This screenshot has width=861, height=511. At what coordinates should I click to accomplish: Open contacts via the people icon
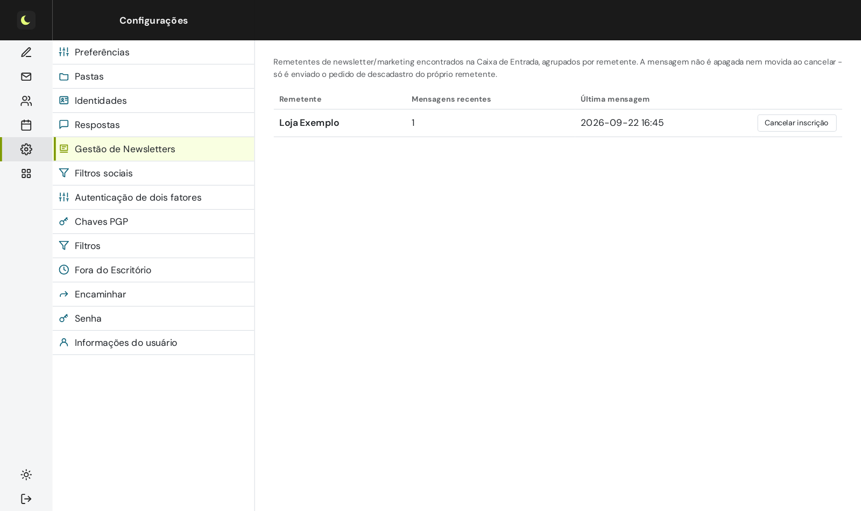[x=26, y=101]
